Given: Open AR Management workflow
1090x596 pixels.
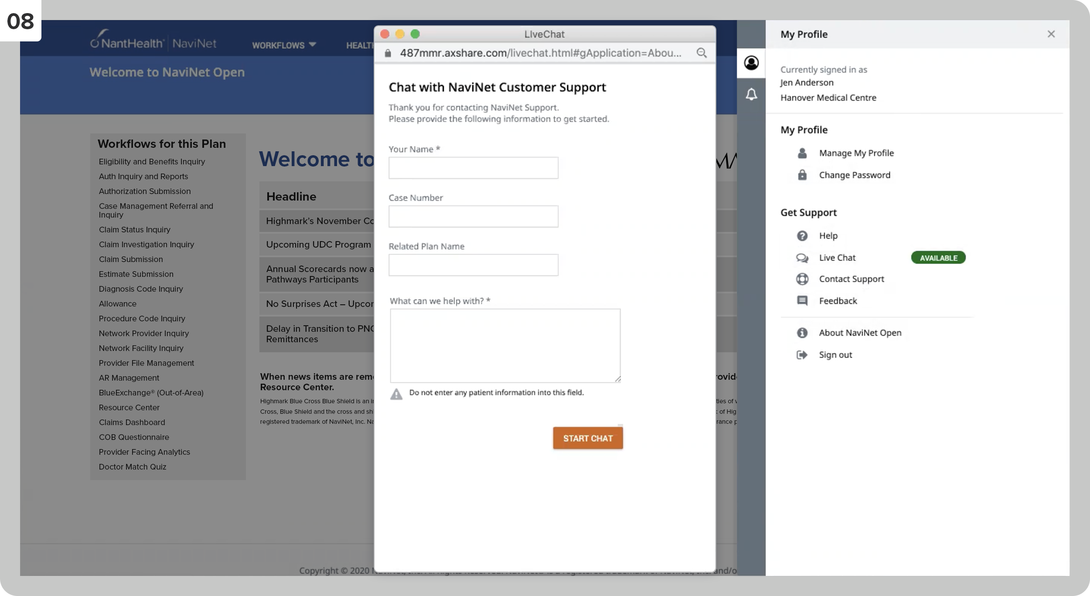Looking at the screenshot, I should pos(129,378).
